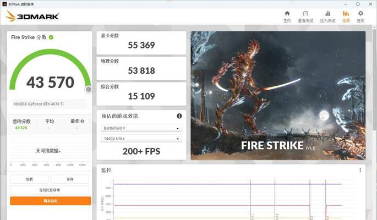Click the 监控 monitoring heading
This screenshot has width=377, height=220.
(x=106, y=170)
